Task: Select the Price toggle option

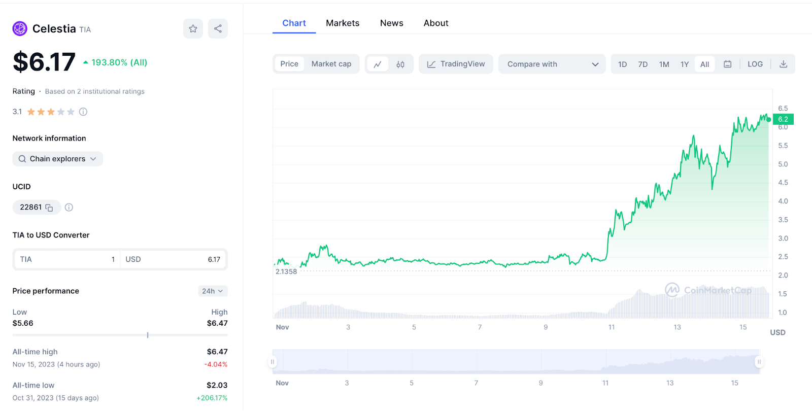Action: click(289, 64)
